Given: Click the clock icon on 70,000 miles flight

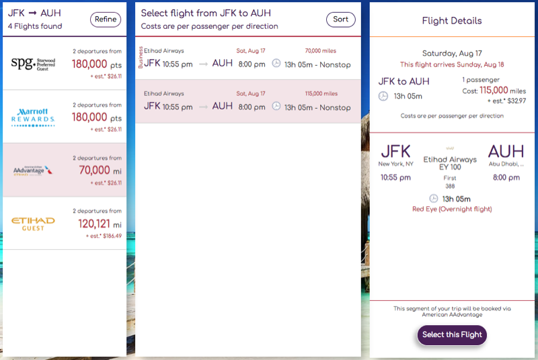Looking at the screenshot, I should (276, 63).
